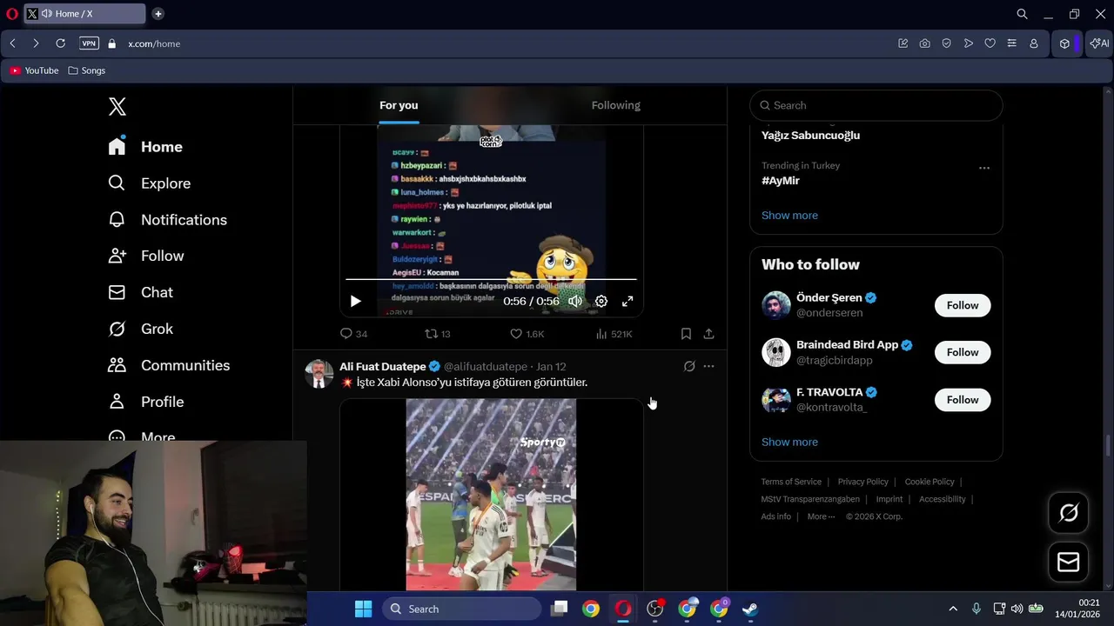The image size is (1114, 626).
Task: Open the #AyMir trending topic
Action: (781, 181)
